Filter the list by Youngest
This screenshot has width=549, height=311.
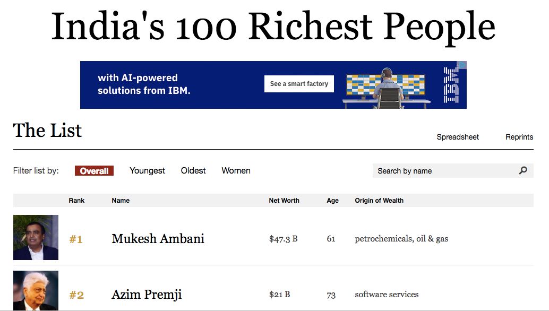147,171
